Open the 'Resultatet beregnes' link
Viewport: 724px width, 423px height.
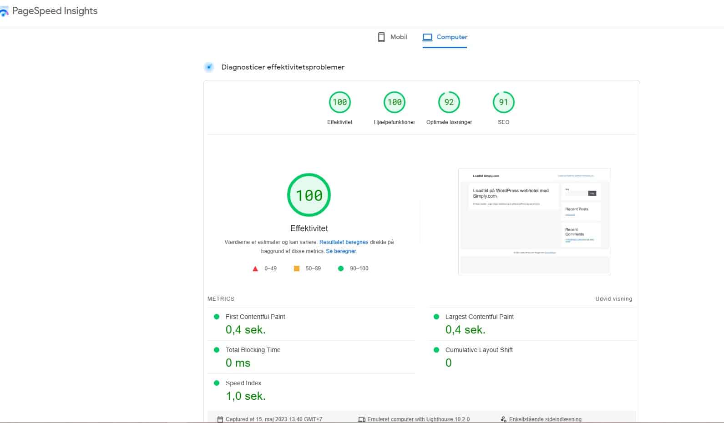[x=344, y=242]
